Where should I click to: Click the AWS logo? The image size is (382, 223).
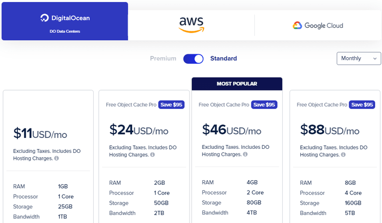(x=191, y=24)
